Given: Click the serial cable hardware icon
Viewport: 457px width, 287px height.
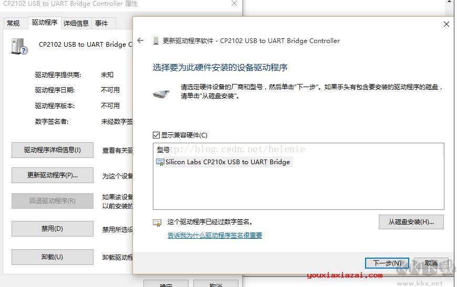Looking at the screenshot, I should point(161,94).
